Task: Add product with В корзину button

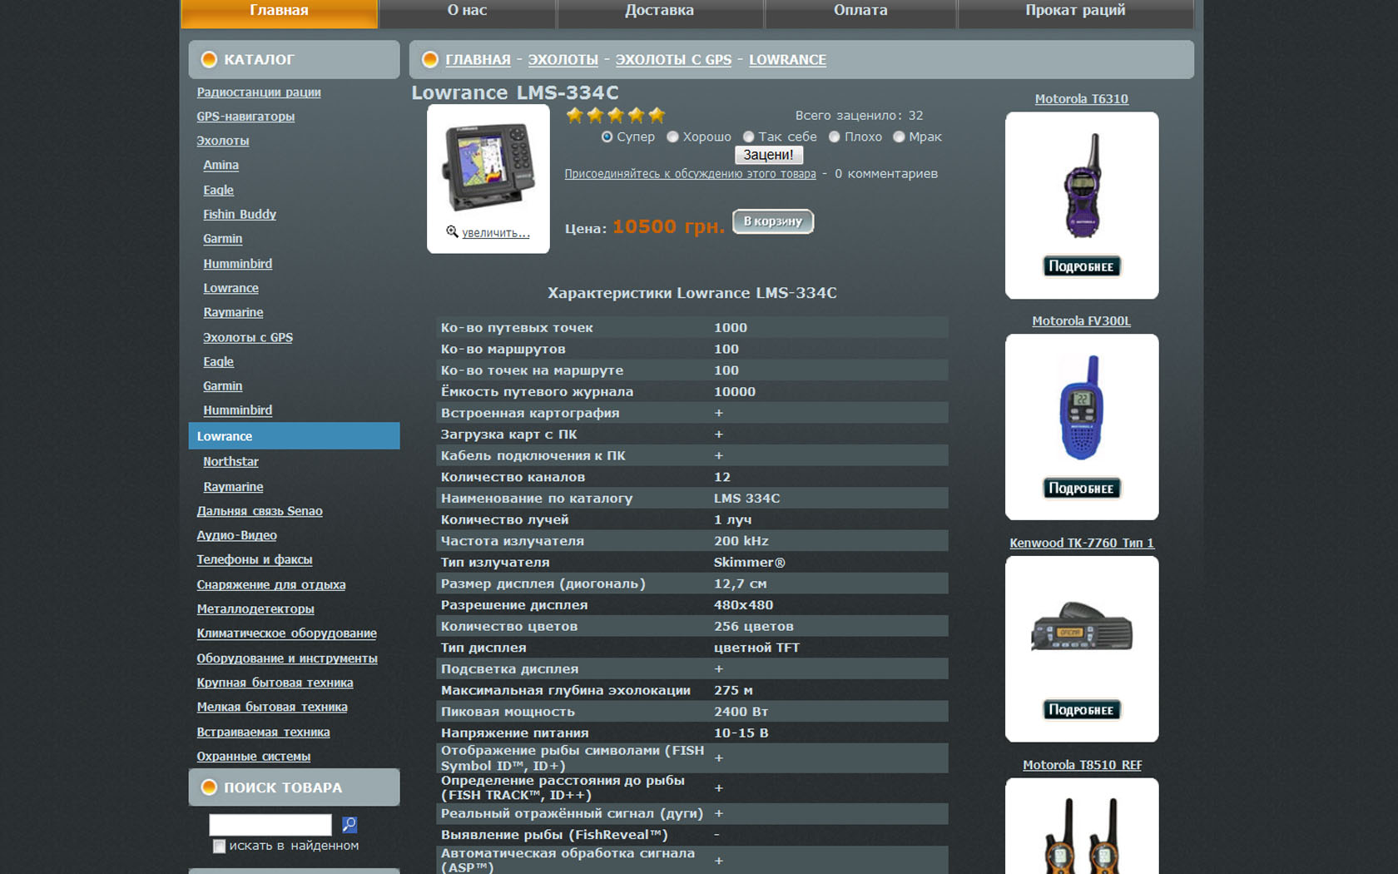Action: (x=773, y=221)
